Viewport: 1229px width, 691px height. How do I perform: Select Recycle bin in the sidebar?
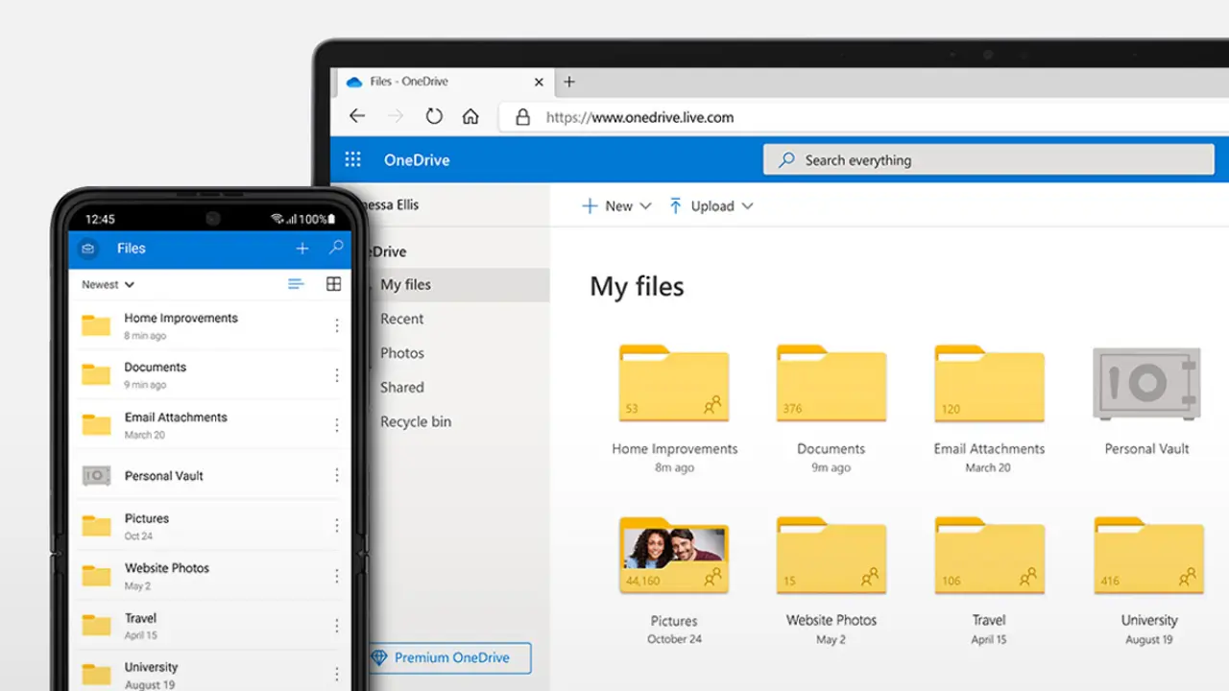415,421
